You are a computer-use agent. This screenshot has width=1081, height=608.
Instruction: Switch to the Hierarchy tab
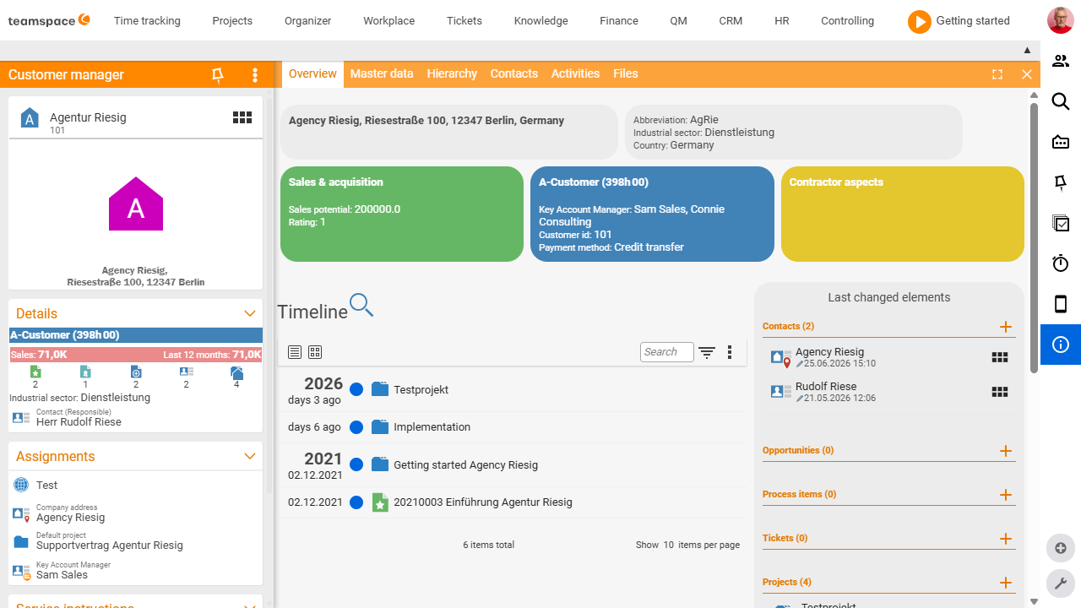point(452,74)
